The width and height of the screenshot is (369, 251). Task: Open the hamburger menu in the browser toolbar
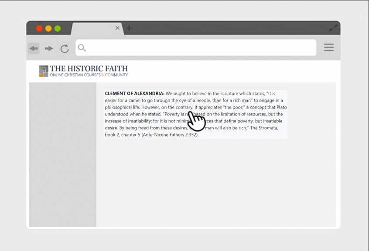point(329,47)
